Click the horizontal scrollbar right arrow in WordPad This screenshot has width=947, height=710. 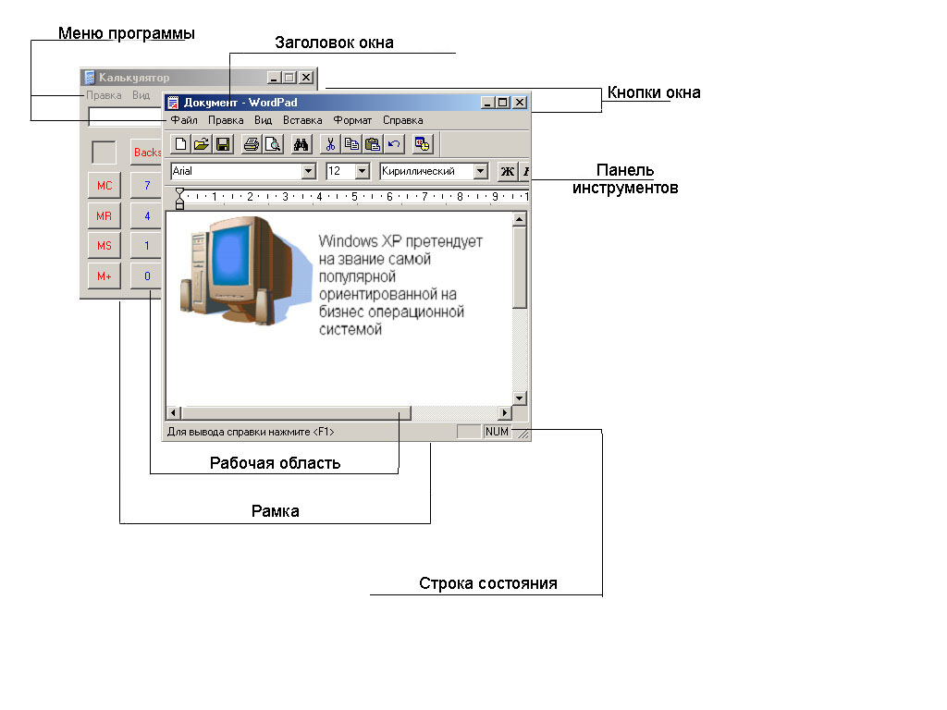505,413
